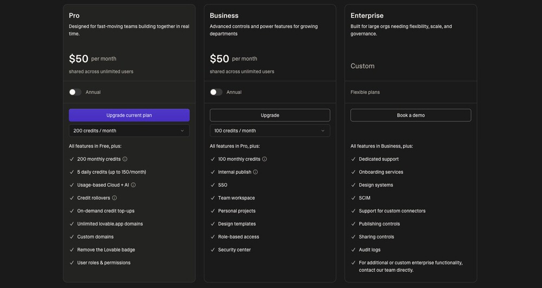
Task: Click 'Custom domains' feature
Action: click(x=95, y=237)
